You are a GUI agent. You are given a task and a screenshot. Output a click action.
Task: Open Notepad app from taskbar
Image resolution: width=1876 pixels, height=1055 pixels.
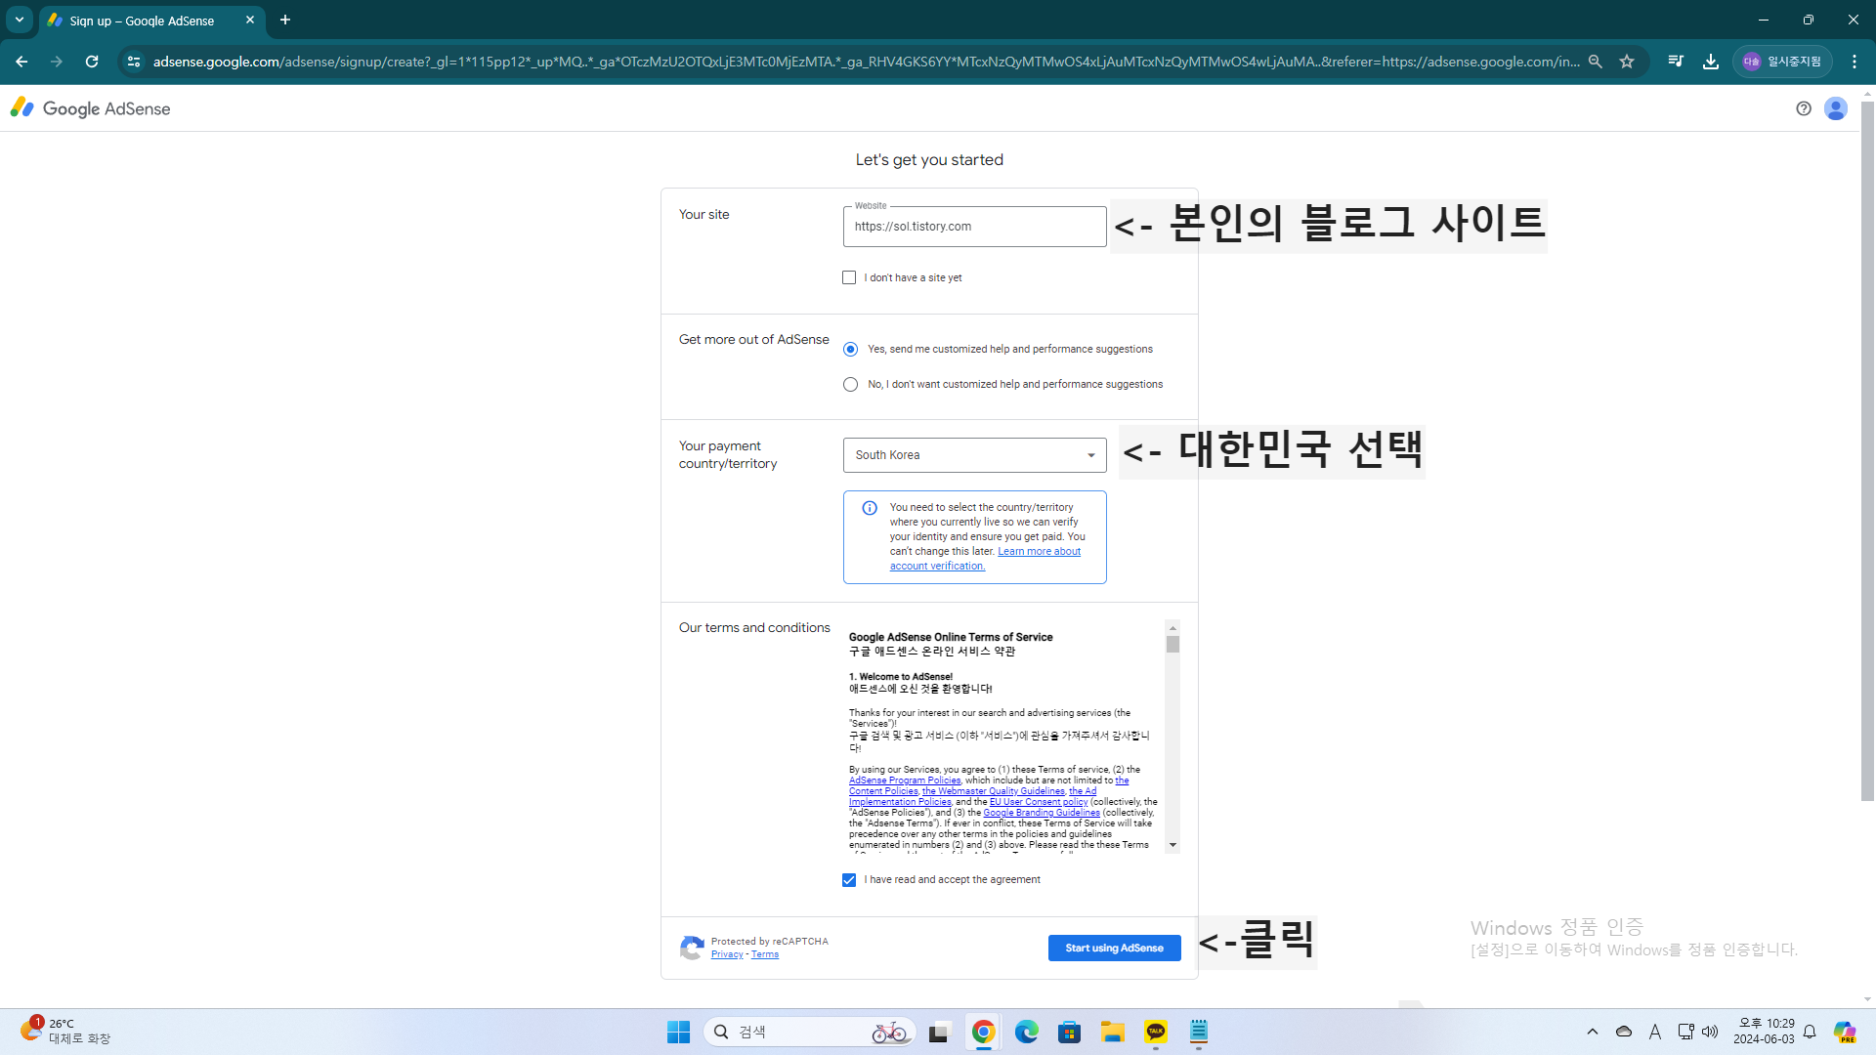tap(1199, 1032)
